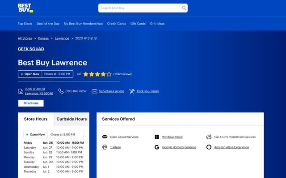Screen dimensions: 286x178
Task: Click the store address icon
Action: (21, 91)
